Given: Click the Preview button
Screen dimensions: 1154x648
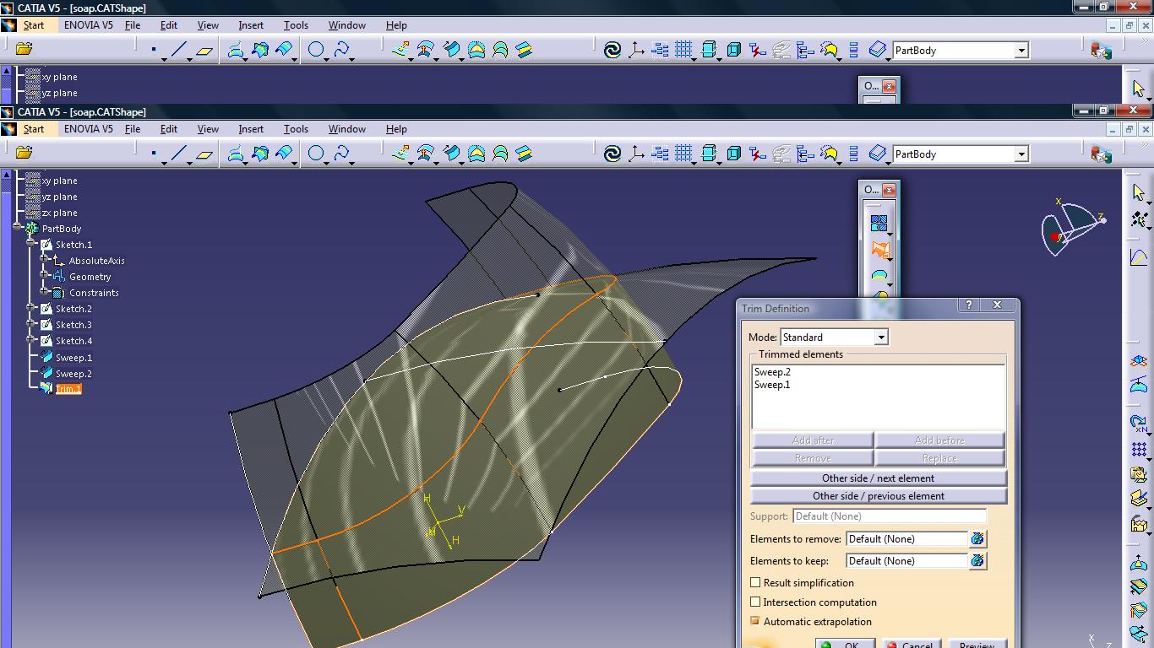Looking at the screenshot, I should point(977,644).
